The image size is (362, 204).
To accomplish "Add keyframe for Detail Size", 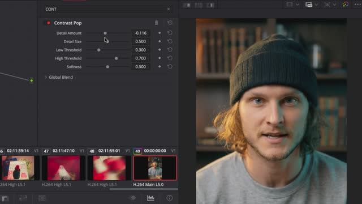I will pos(160,41).
